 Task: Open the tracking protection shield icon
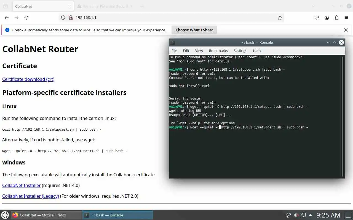click(63, 18)
